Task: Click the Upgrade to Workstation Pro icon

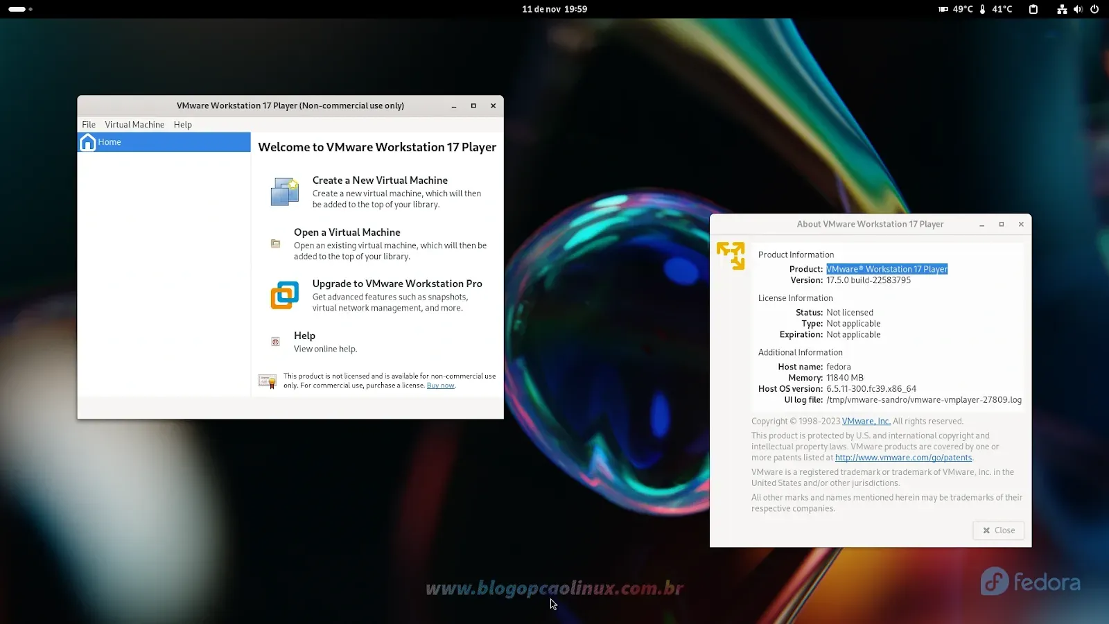Action: pos(284,295)
